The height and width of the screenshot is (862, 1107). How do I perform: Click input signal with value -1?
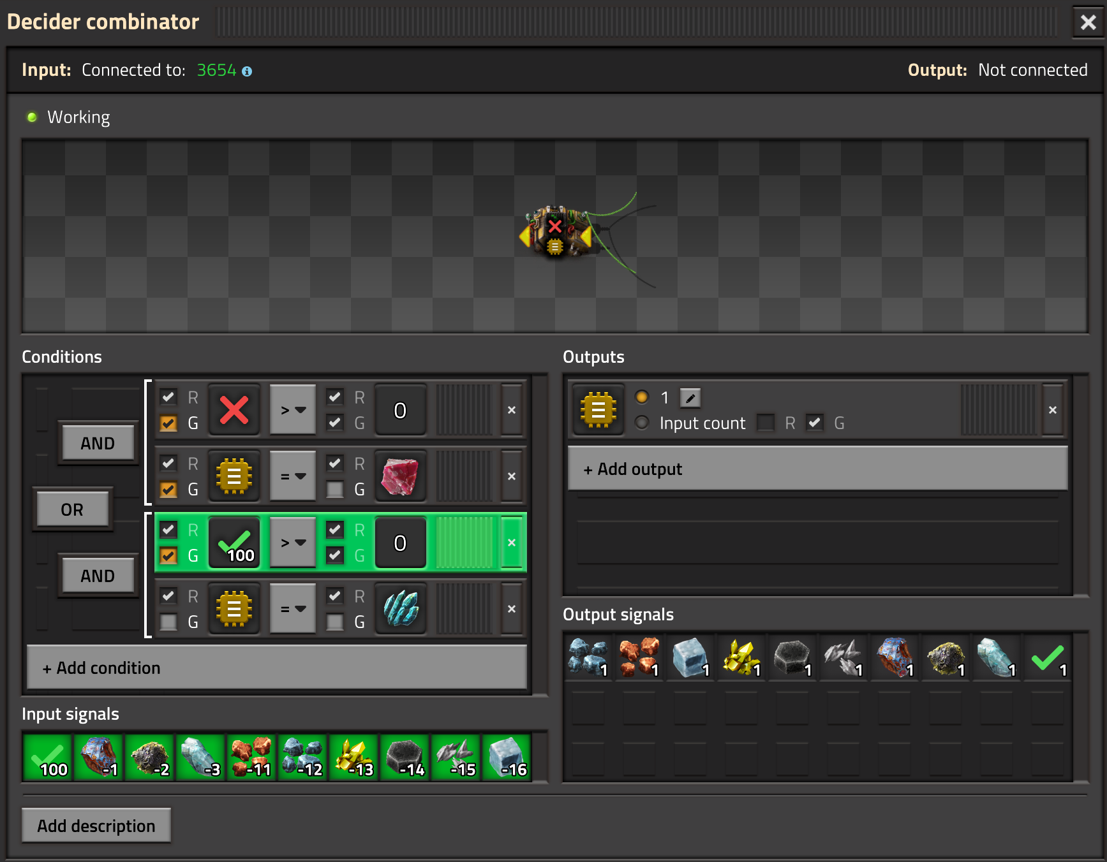pyautogui.click(x=99, y=757)
